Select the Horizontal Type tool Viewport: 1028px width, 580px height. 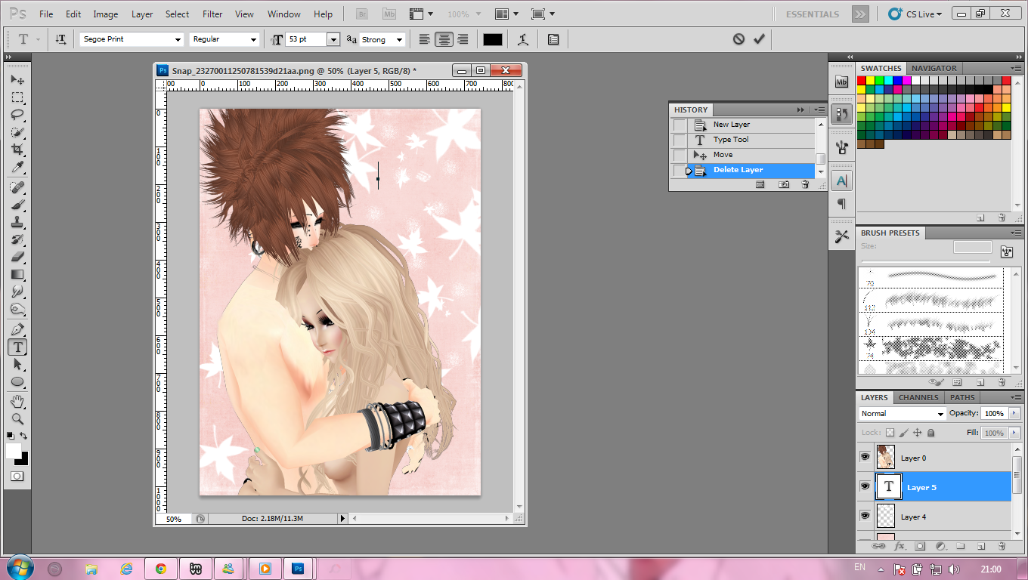[x=17, y=347]
